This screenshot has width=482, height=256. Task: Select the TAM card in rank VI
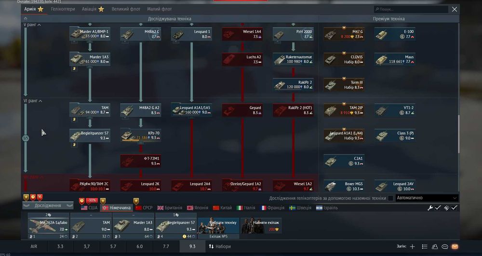coord(90,110)
